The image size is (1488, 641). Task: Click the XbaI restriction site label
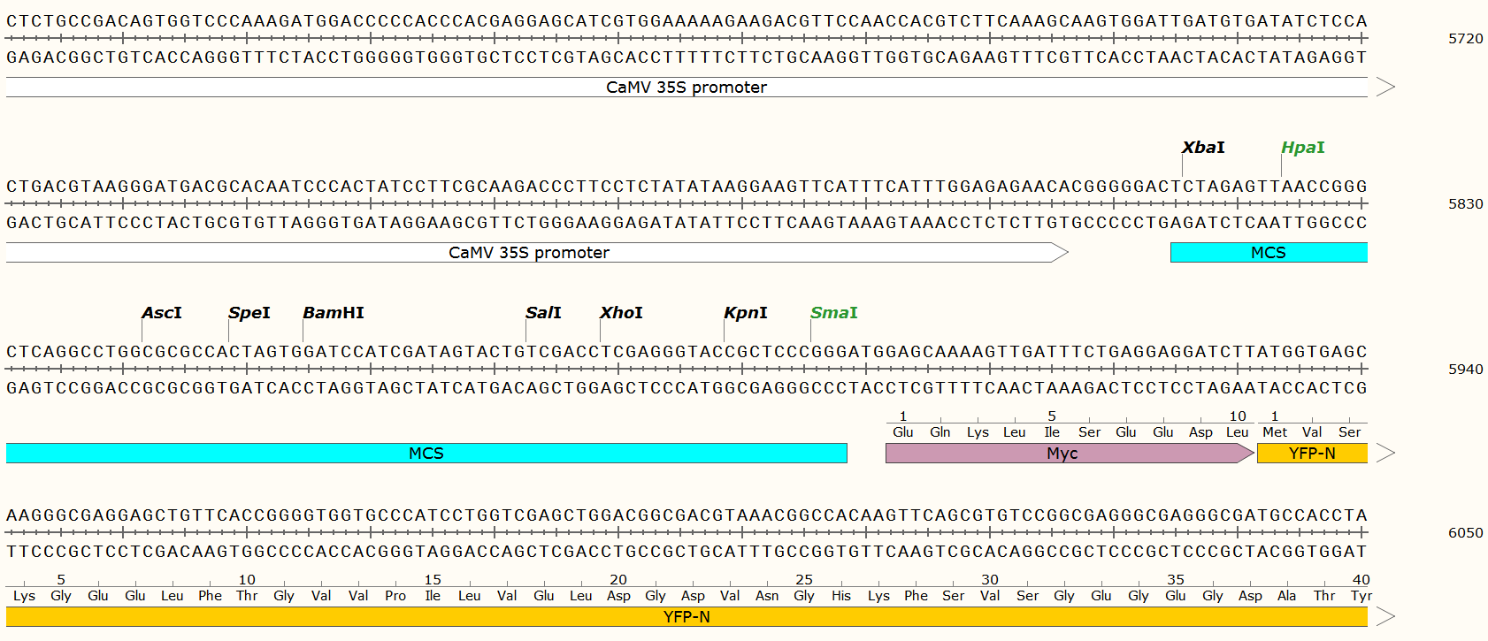[x=1203, y=148]
